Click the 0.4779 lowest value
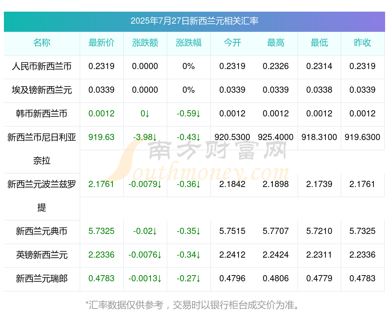Screen dimensions: 389x317 319,278
